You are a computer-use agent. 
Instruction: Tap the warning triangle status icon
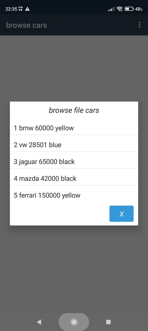click(27, 9)
